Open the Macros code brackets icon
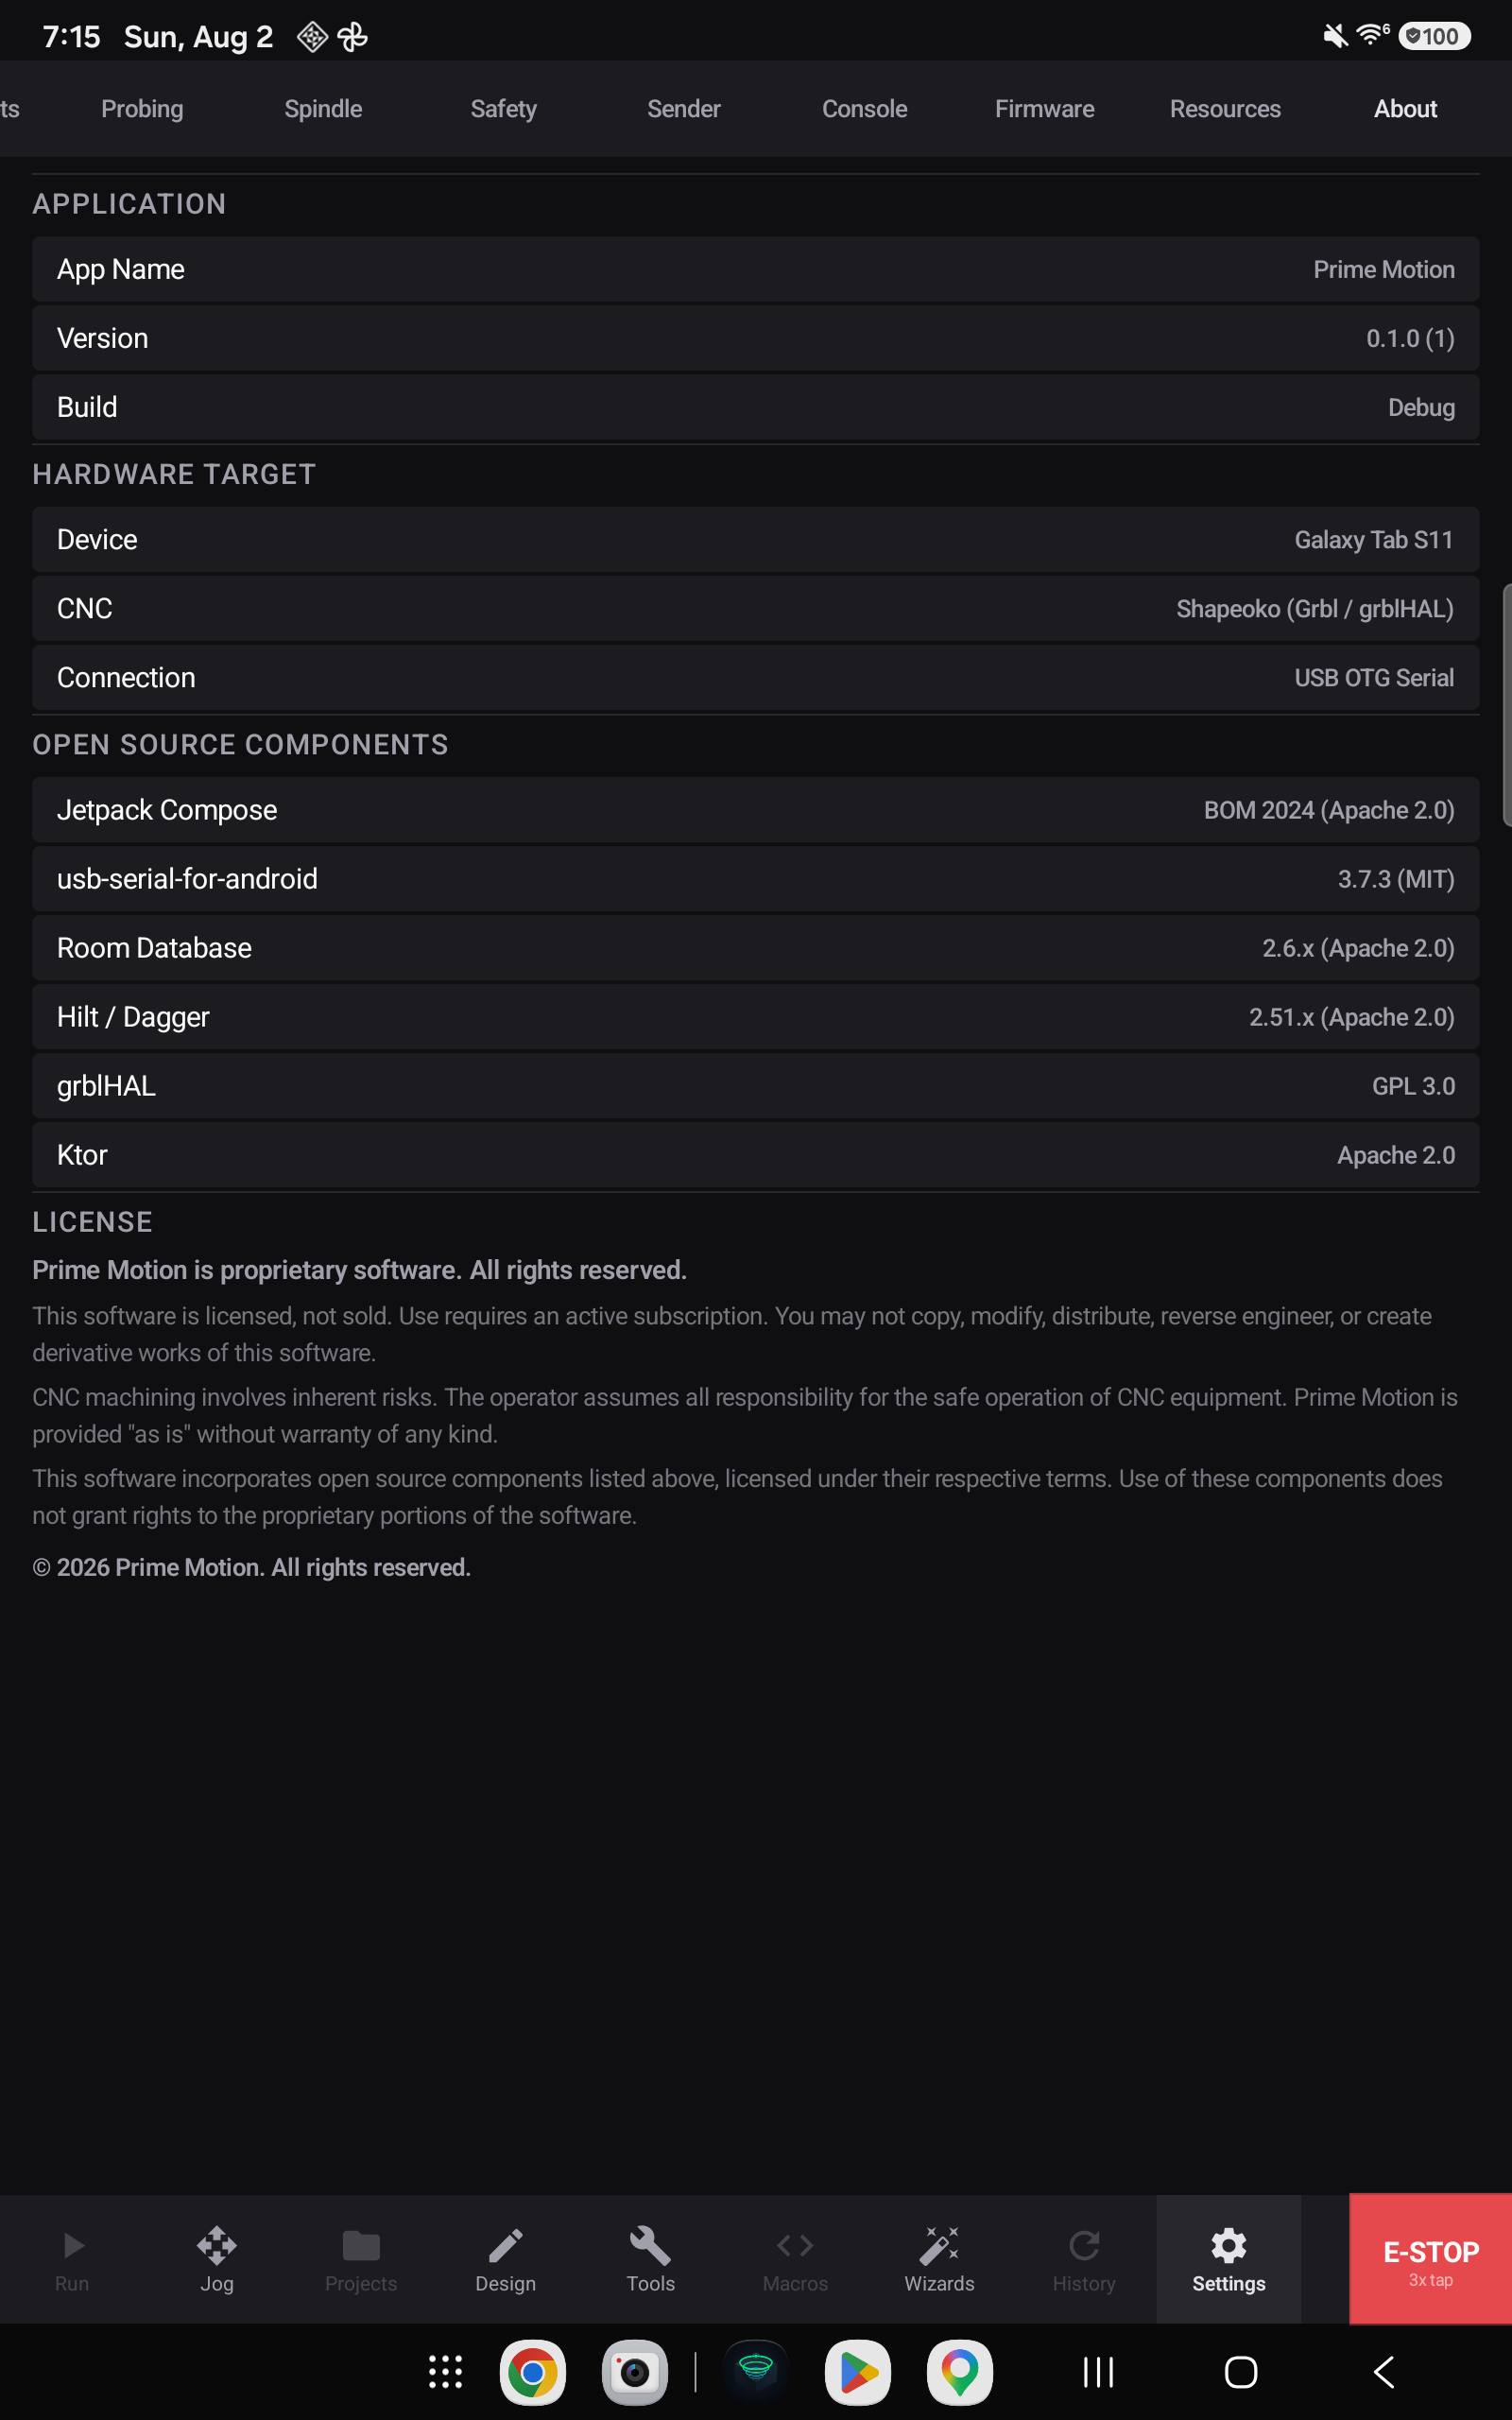 tap(795, 2245)
